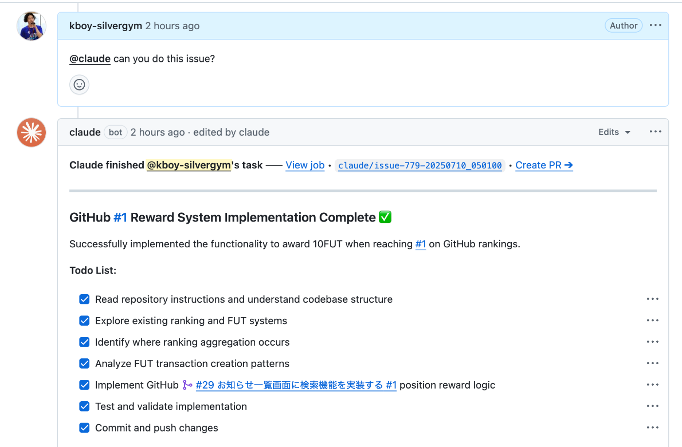Open the task options for 'Test and validate'

click(653, 406)
